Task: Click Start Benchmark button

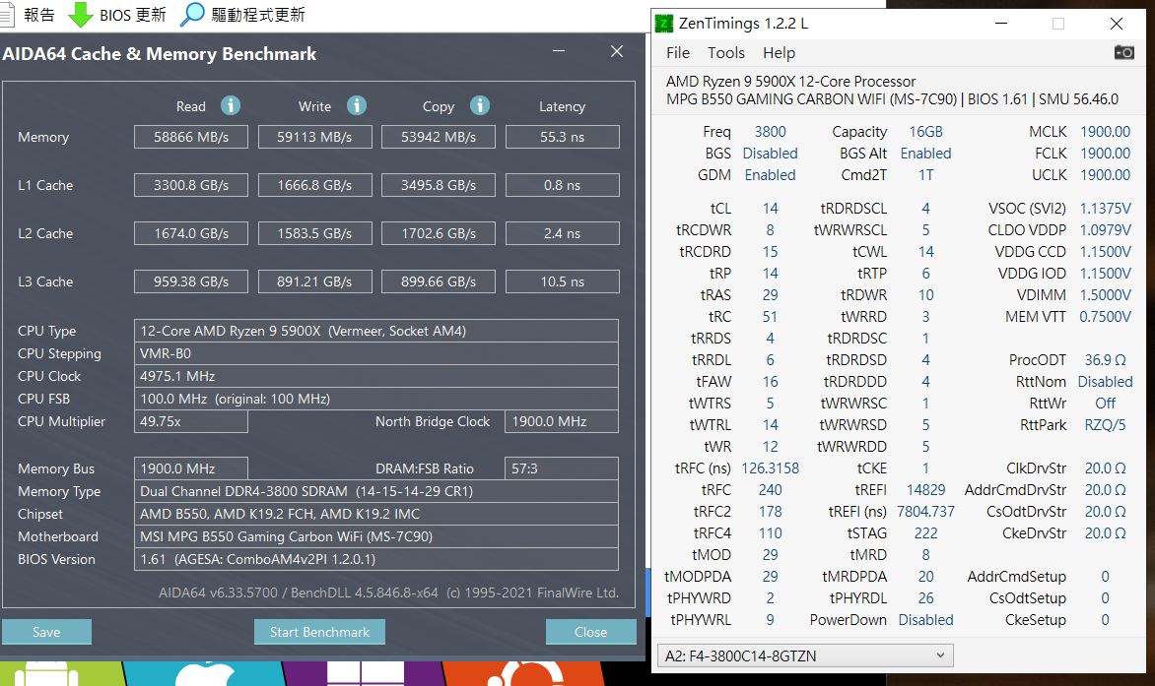Action: tap(319, 632)
